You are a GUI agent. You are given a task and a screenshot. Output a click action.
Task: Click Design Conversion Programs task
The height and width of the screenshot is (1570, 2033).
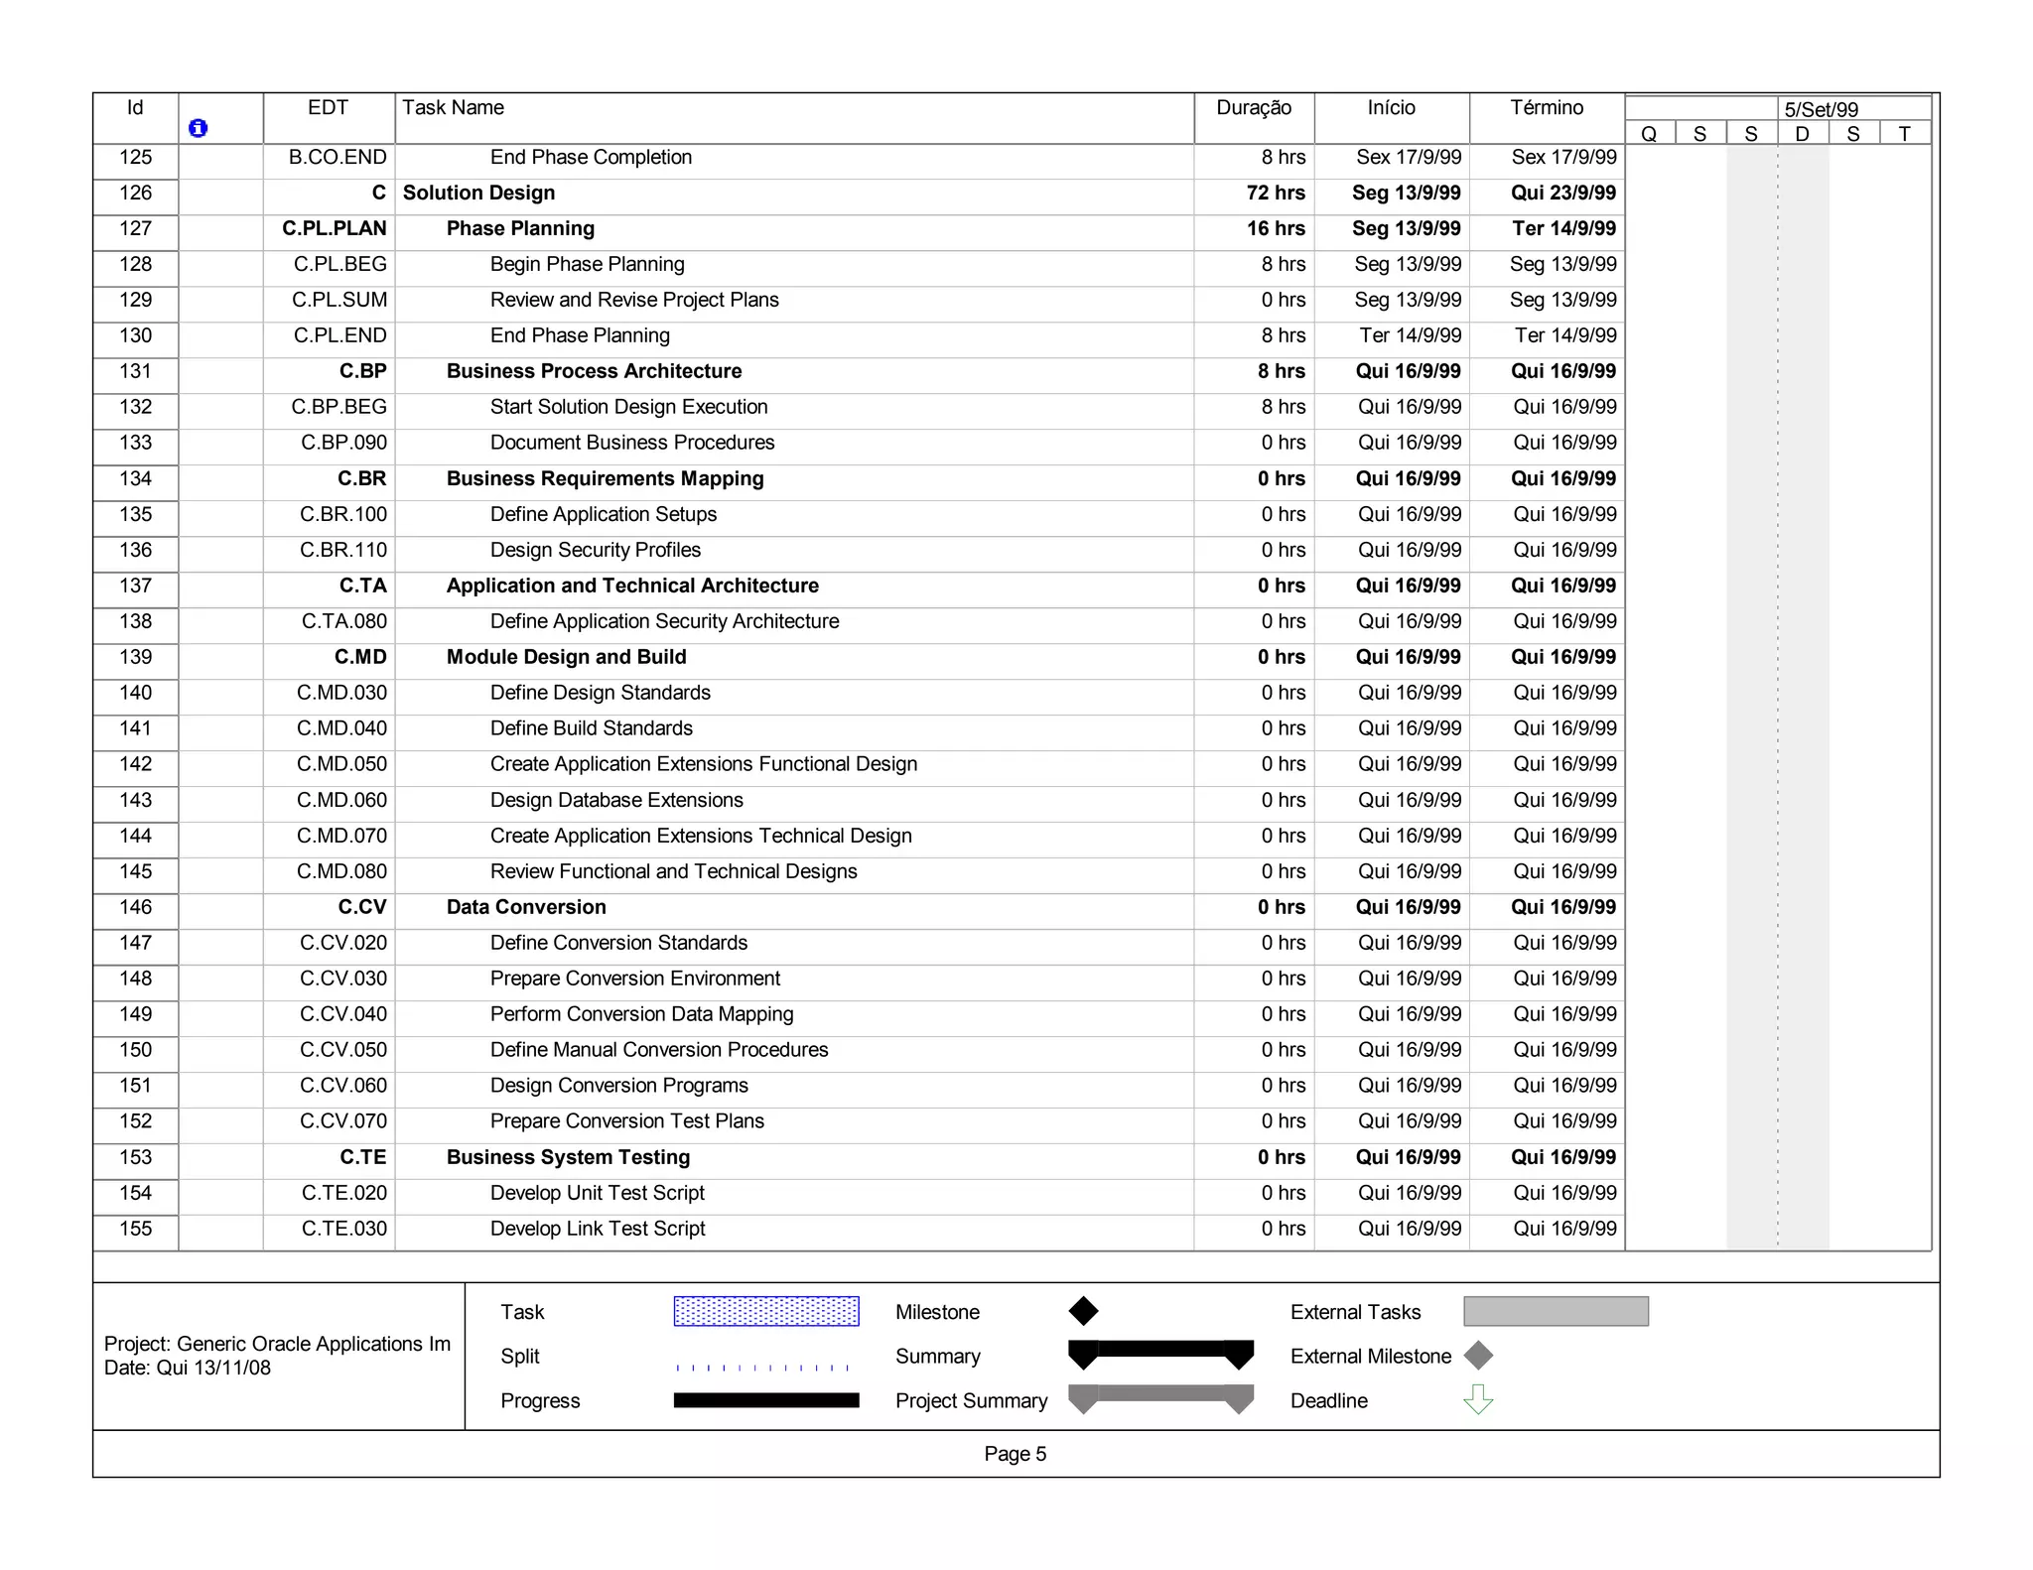[618, 1086]
